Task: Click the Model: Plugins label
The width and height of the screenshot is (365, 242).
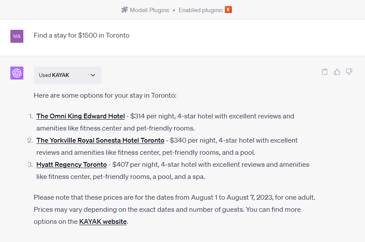Action: [x=150, y=10]
